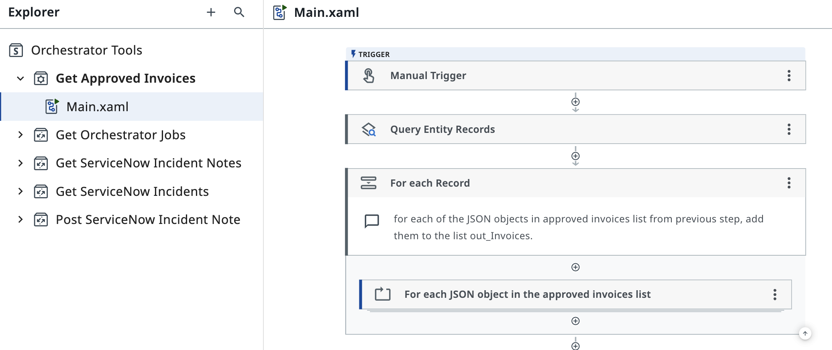Click the Get Approved Invoices project icon
Screen dimensions: 832x350
click(41, 78)
